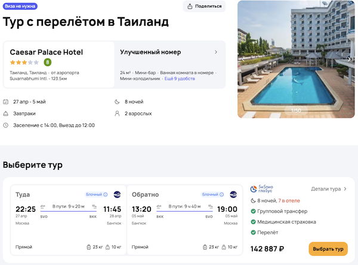The width and height of the screenshot is (358, 265).
Task: Click the Блочный info icon on Туда flight
Action: tap(106, 194)
